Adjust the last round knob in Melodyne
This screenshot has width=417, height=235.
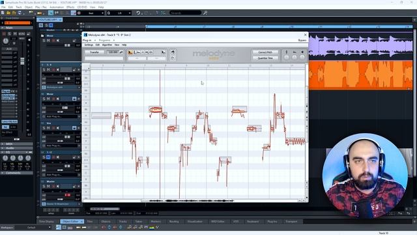coord(302,57)
